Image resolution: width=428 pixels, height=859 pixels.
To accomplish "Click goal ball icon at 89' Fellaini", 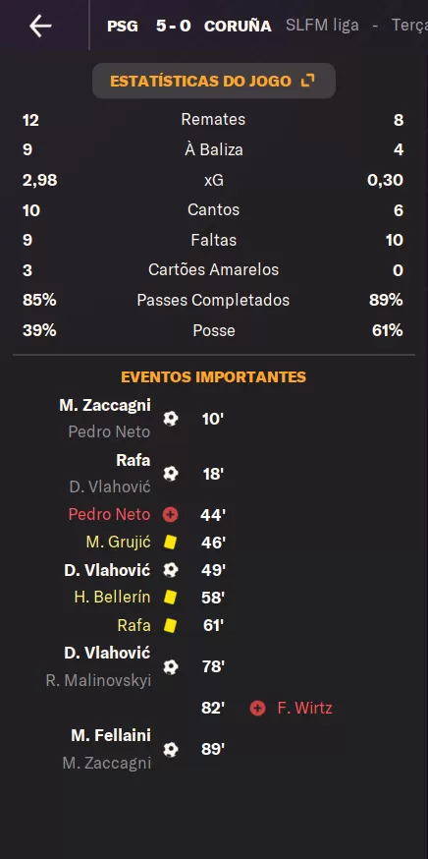I will point(170,750).
